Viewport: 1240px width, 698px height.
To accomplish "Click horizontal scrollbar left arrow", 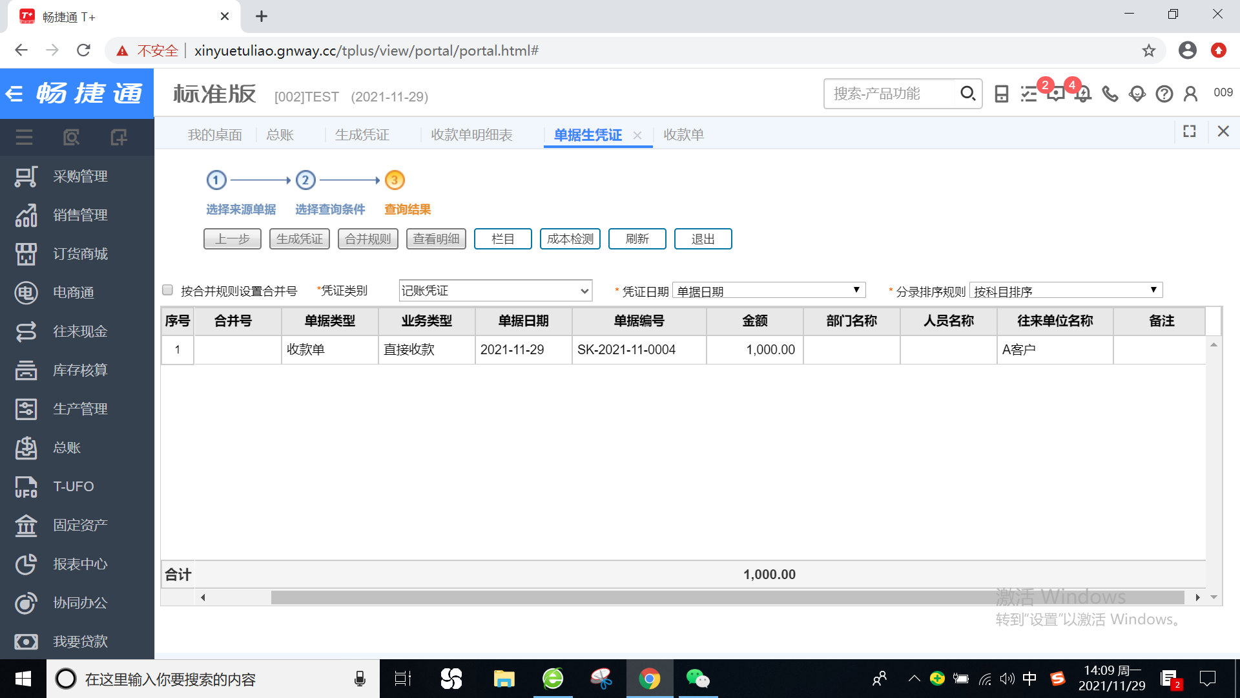I will coord(203,597).
